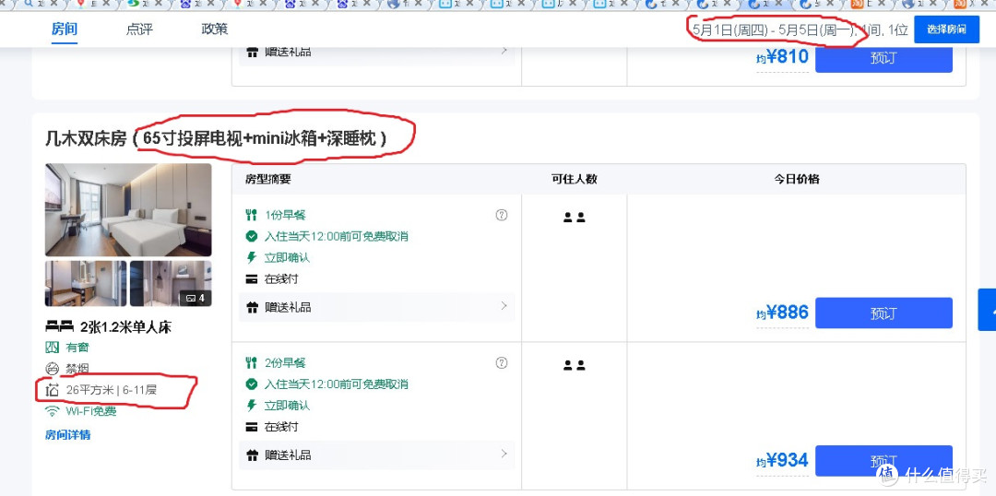Open the 房间详情 link

tap(68, 435)
